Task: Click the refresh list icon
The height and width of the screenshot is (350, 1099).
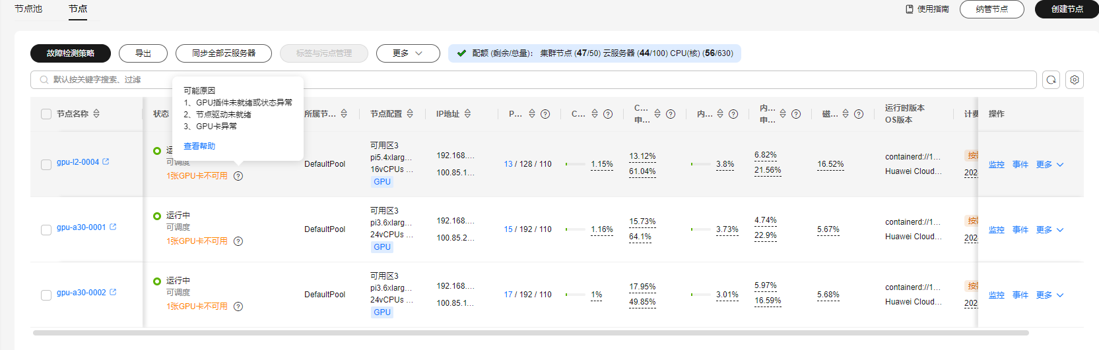Action: pyautogui.click(x=1051, y=80)
